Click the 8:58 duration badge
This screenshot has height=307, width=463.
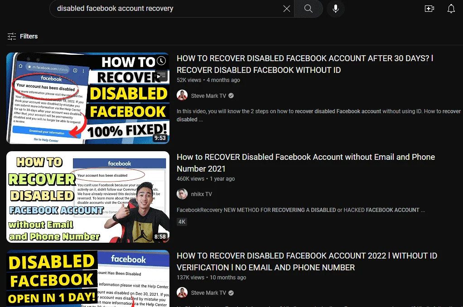(x=160, y=236)
